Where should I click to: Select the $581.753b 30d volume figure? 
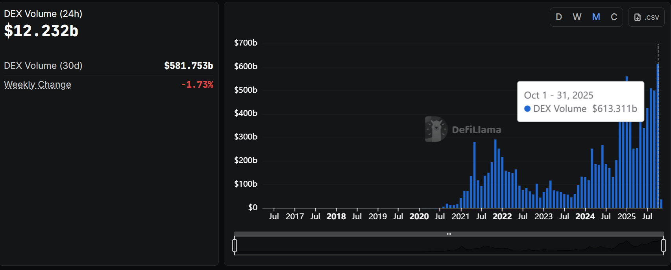(189, 66)
